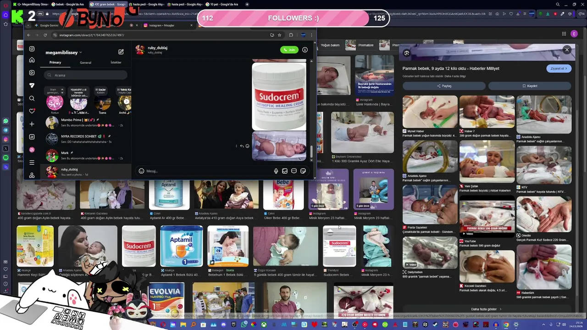Image resolution: width=587 pixels, height=330 pixels.
Task: Click add photo icon in message box
Action: pyautogui.click(x=285, y=171)
